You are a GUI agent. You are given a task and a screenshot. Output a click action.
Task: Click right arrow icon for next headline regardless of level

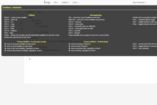(5, 48)
